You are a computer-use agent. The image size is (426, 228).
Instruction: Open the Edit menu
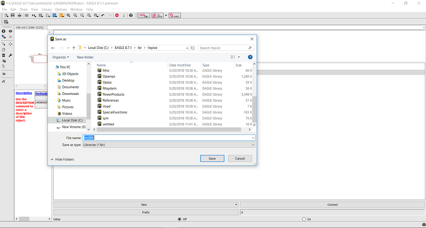pyautogui.click(x=13, y=9)
